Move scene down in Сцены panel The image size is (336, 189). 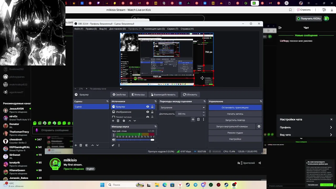[97, 145]
